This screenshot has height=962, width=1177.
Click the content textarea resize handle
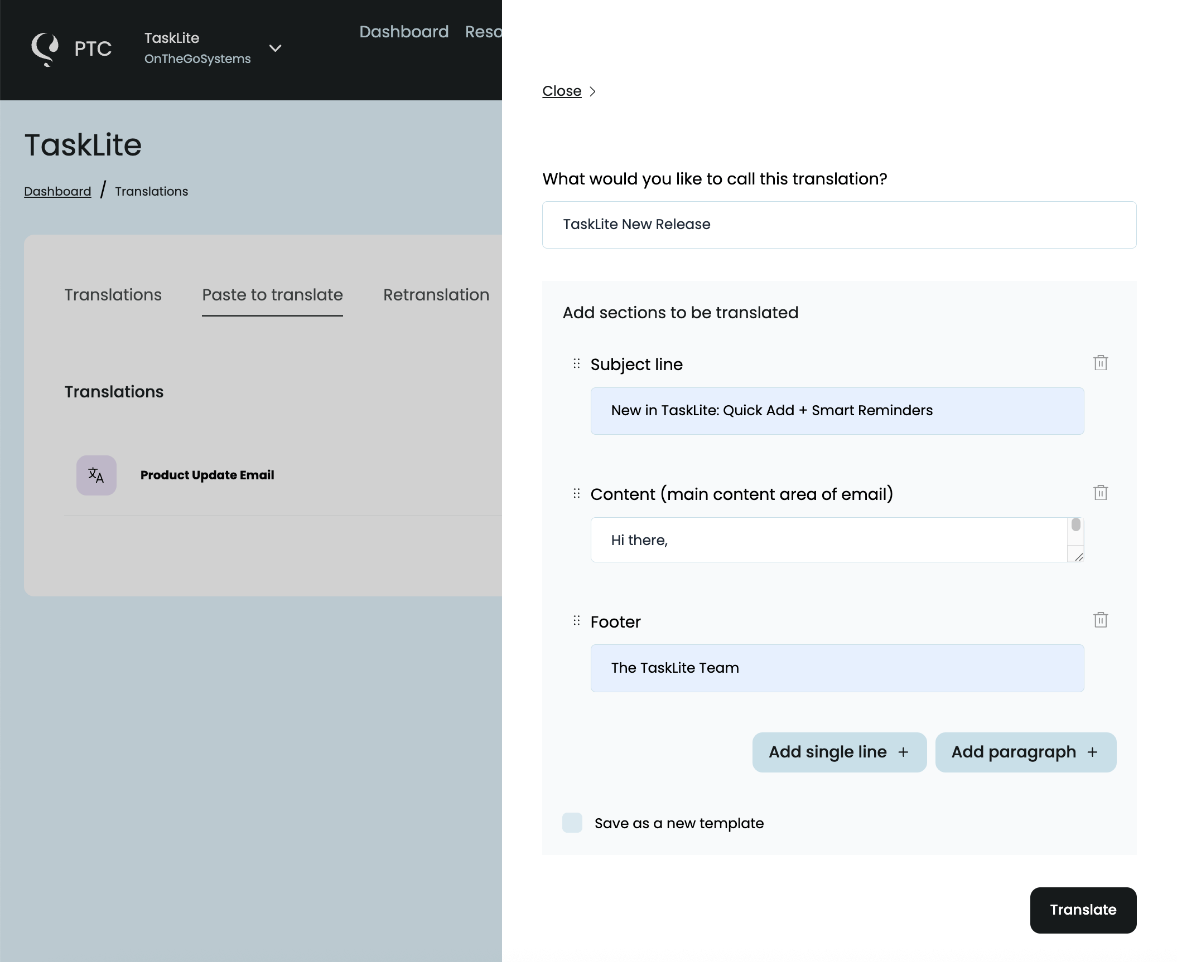click(x=1078, y=556)
